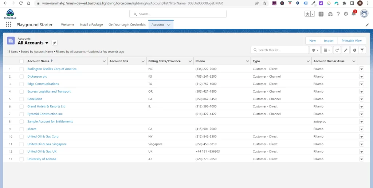This screenshot has width=373, height=188.
Task: Select the GenePoint row checkbox
Action: pos(21,99)
